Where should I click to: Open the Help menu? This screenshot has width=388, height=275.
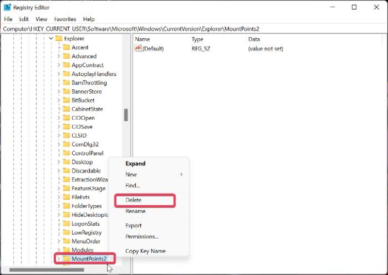point(89,19)
